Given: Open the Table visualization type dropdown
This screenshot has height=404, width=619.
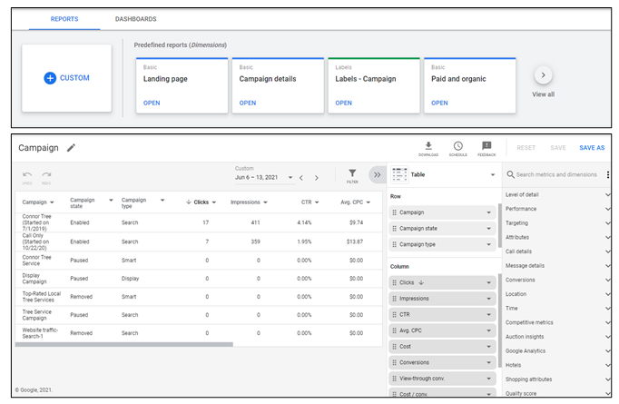Looking at the screenshot, I should (x=493, y=174).
